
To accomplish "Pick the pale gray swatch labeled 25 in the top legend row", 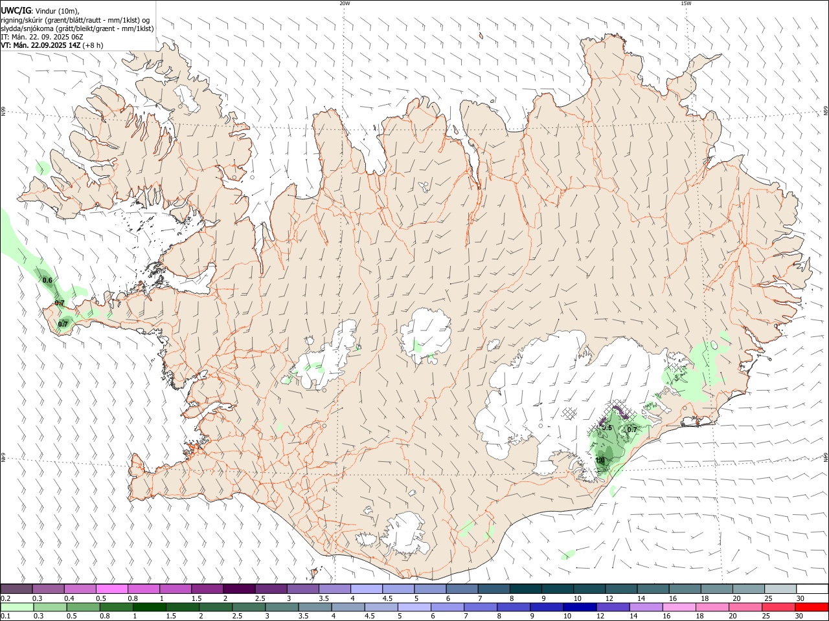I will point(781,589).
